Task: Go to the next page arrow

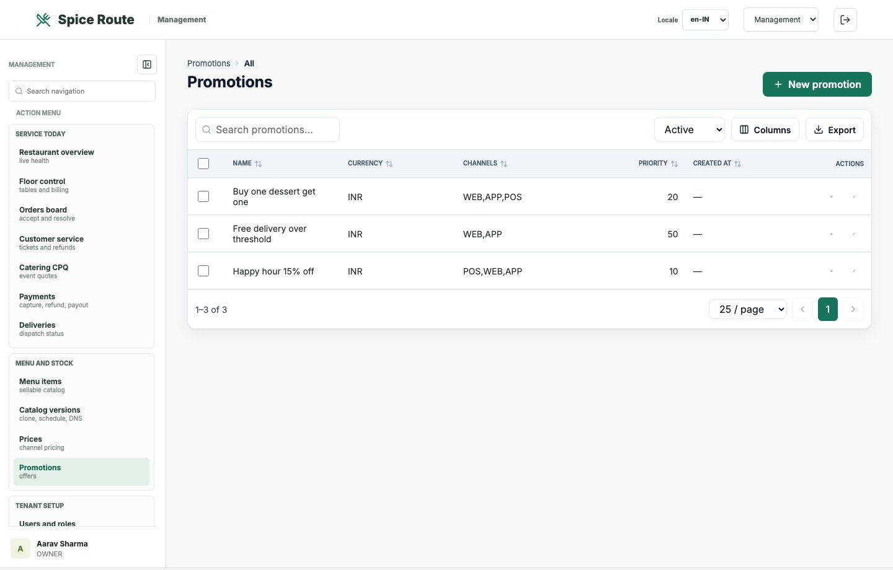Action: [853, 309]
